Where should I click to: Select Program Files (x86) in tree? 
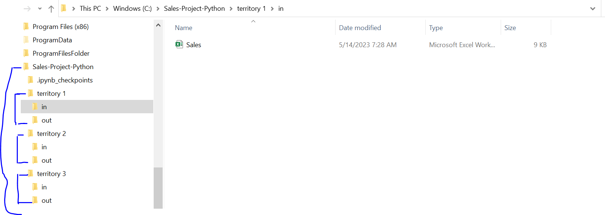[61, 27]
